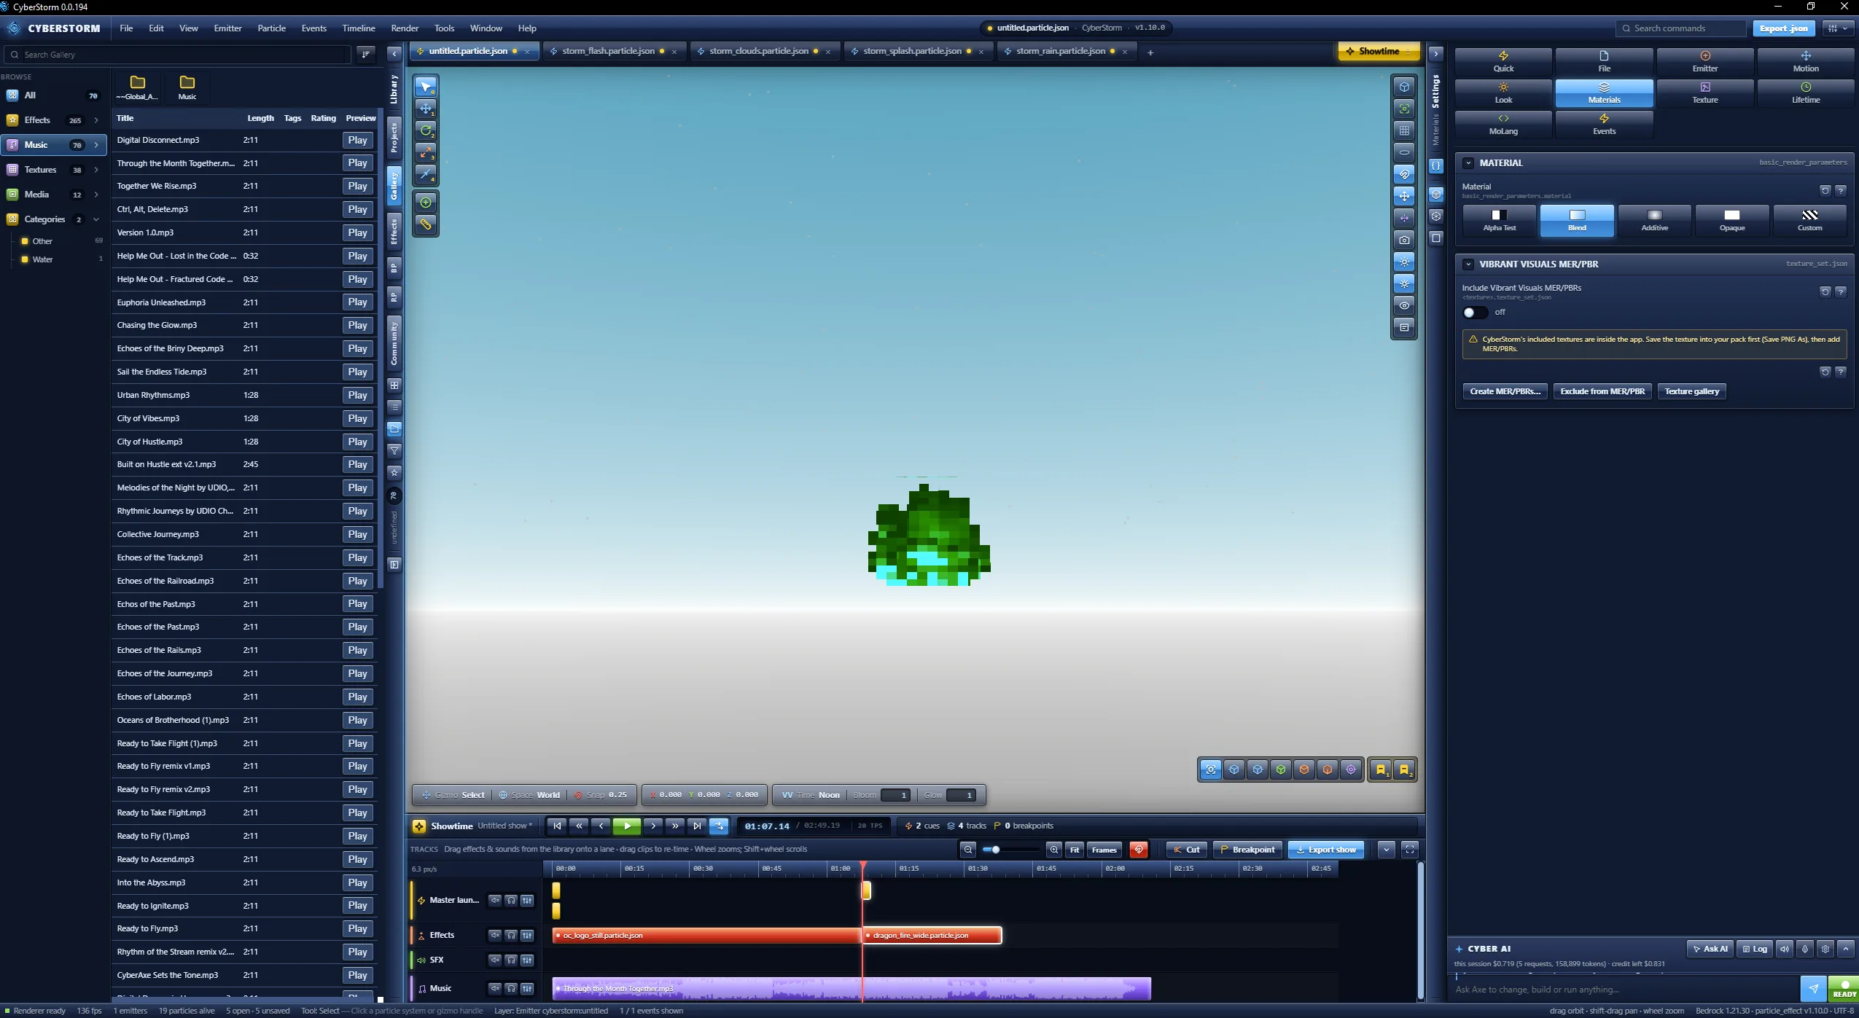Viewport: 1859px width, 1018px height.
Task: Expand the Effects category arrow
Action: pyautogui.click(x=96, y=120)
